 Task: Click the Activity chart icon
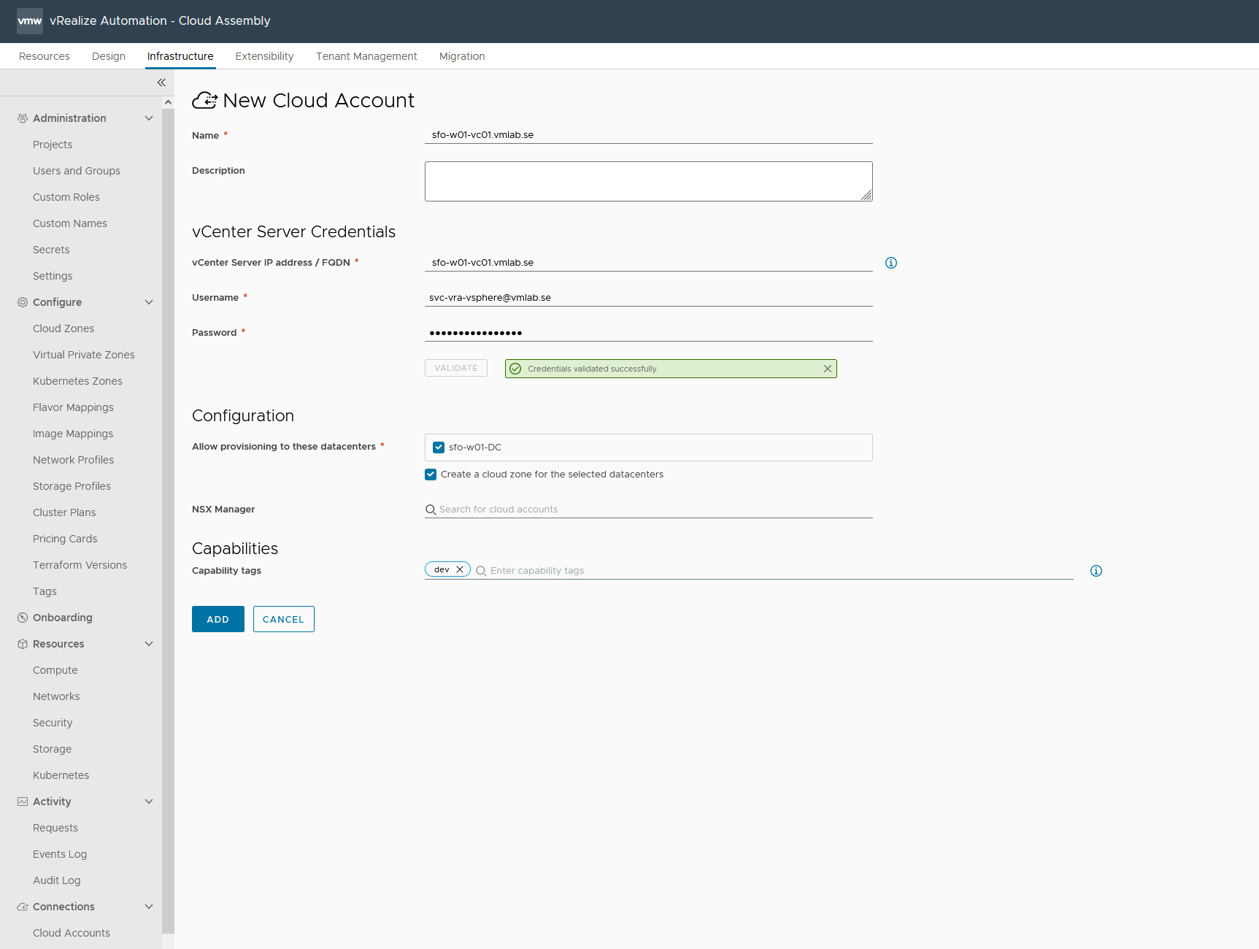[23, 802]
